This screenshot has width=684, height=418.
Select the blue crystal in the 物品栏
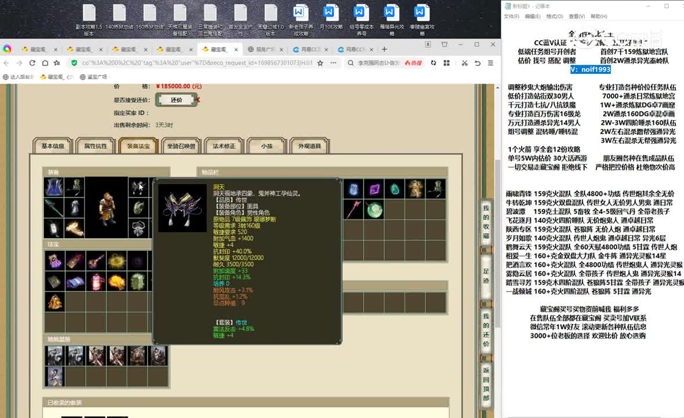[x=354, y=189]
